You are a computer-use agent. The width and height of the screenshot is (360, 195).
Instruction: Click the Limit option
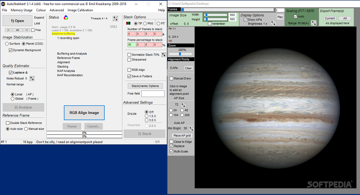(x=37, y=23)
